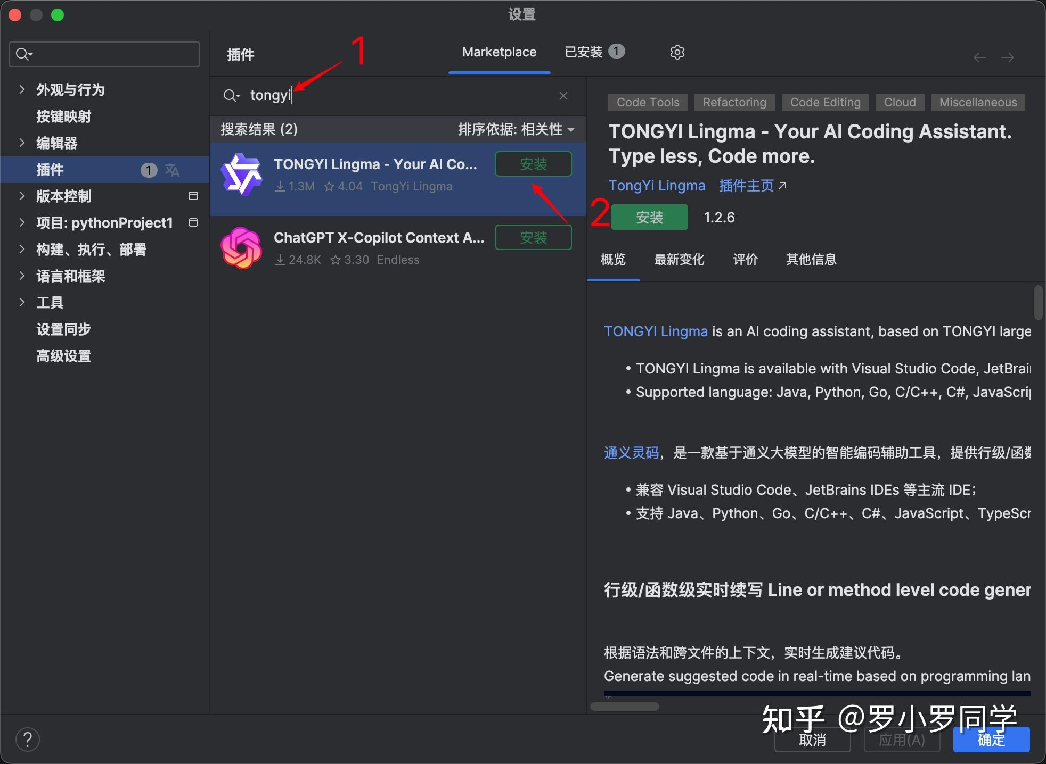Screen dimensions: 1046x764
Task: Click the forward arrow in settings
Action: point(1008,57)
